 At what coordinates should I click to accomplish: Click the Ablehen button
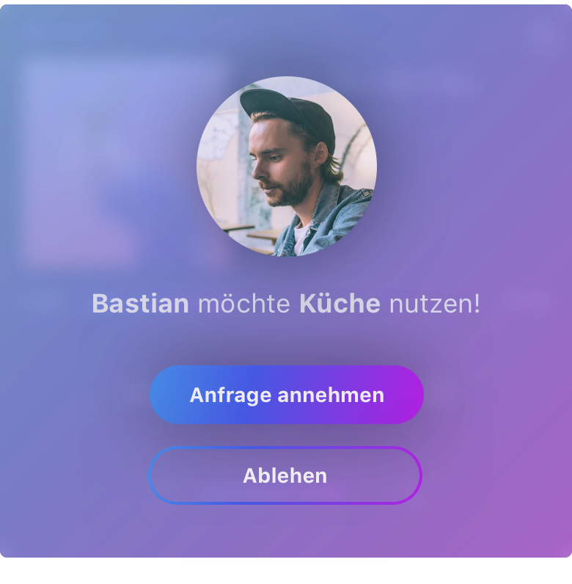[285, 475]
